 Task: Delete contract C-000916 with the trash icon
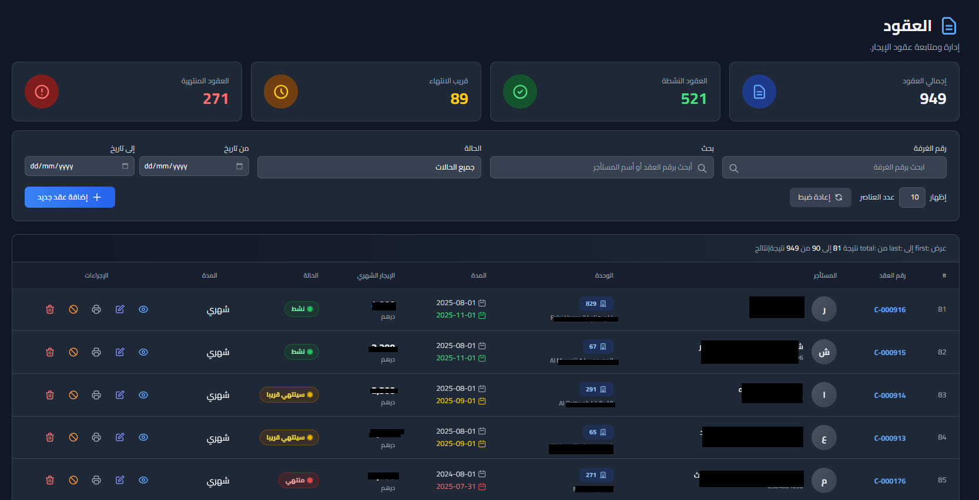tap(50, 309)
